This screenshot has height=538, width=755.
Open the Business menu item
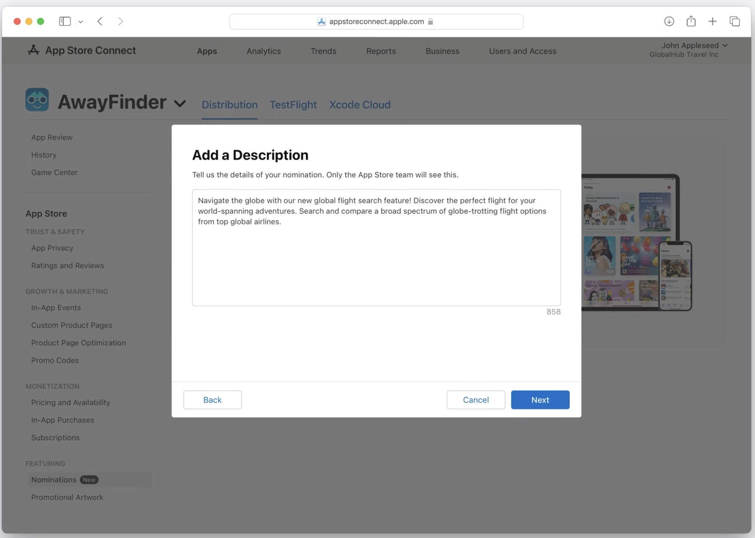(442, 51)
